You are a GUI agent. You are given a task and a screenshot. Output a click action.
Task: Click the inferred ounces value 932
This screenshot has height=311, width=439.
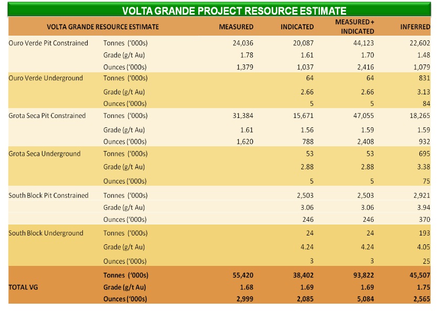click(x=424, y=142)
